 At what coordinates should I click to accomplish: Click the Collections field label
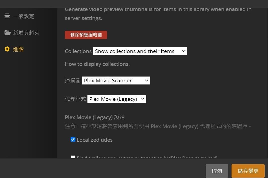coord(78,51)
